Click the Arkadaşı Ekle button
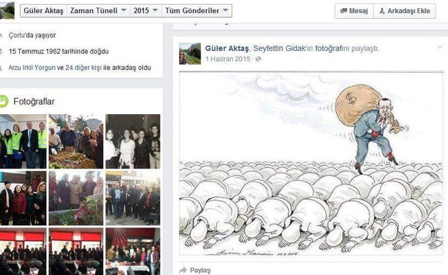The image size is (448, 275). (x=405, y=11)
